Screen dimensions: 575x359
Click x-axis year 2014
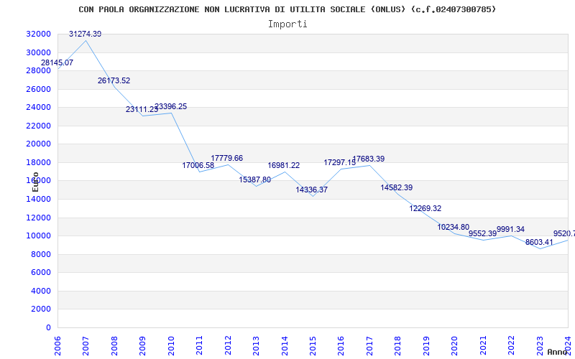[285, 345]
